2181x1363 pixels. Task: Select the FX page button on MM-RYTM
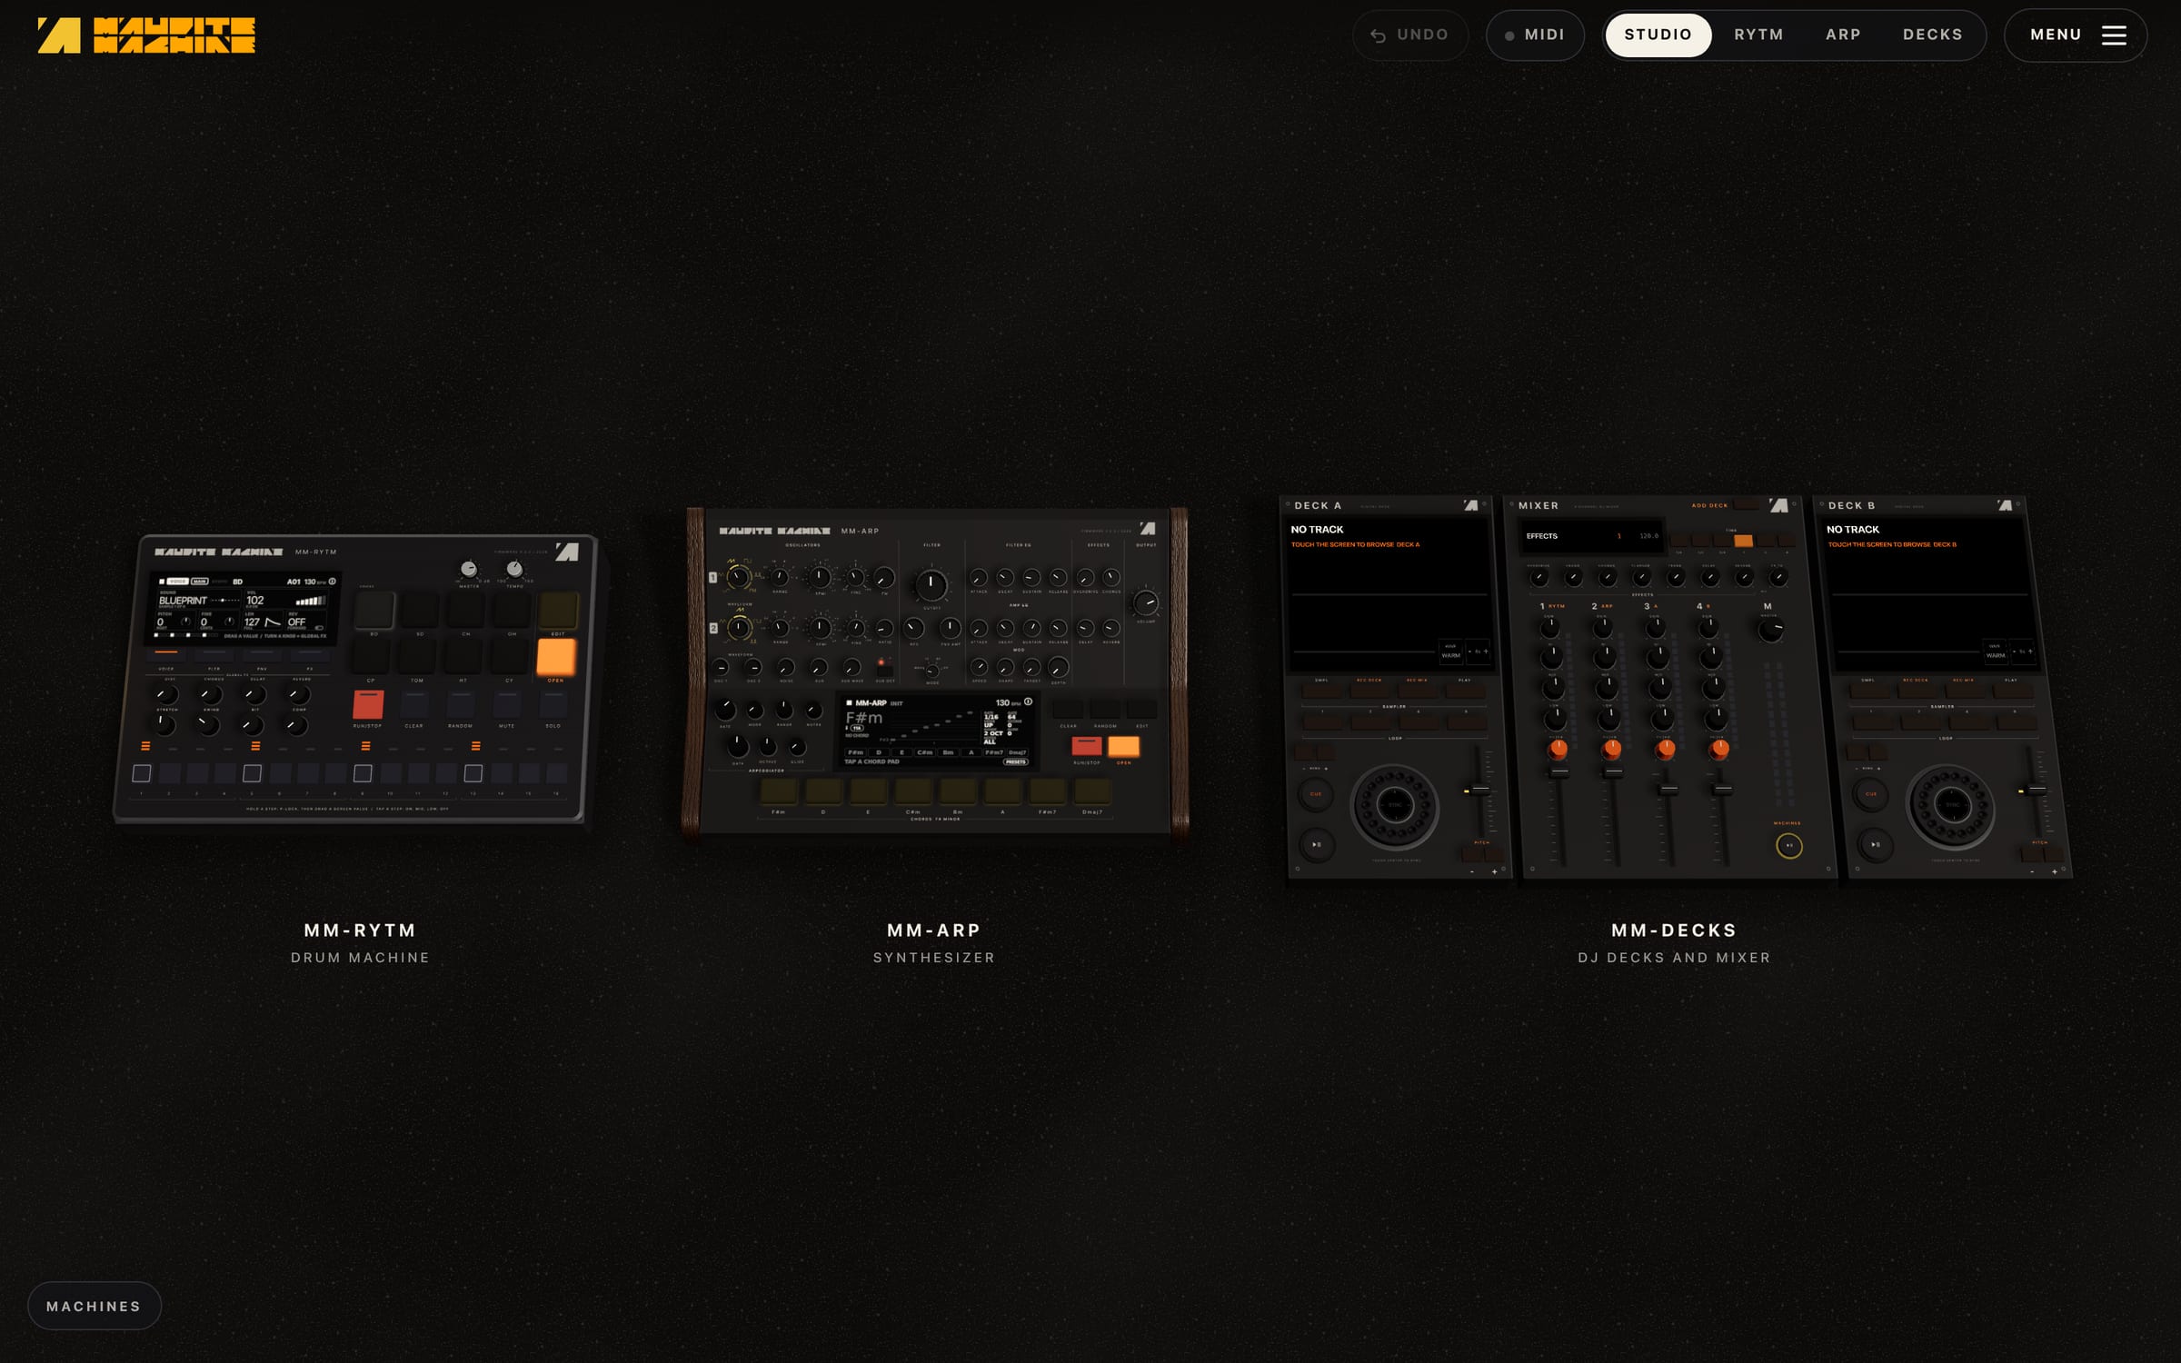click(309, 655)
